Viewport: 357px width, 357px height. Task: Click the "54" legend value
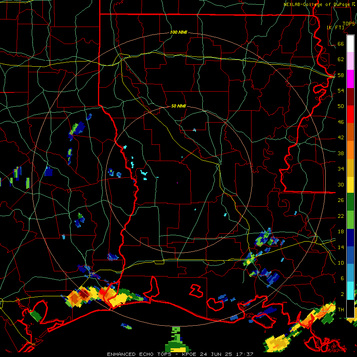coord(341,90)
